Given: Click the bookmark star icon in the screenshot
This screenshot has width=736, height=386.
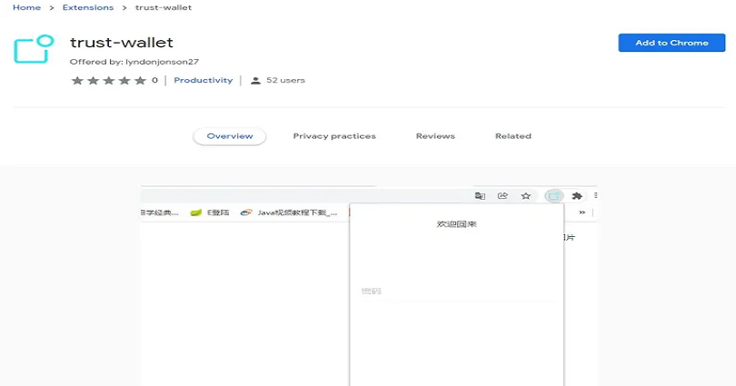Looking at the screenshot, I should (526, 196).
